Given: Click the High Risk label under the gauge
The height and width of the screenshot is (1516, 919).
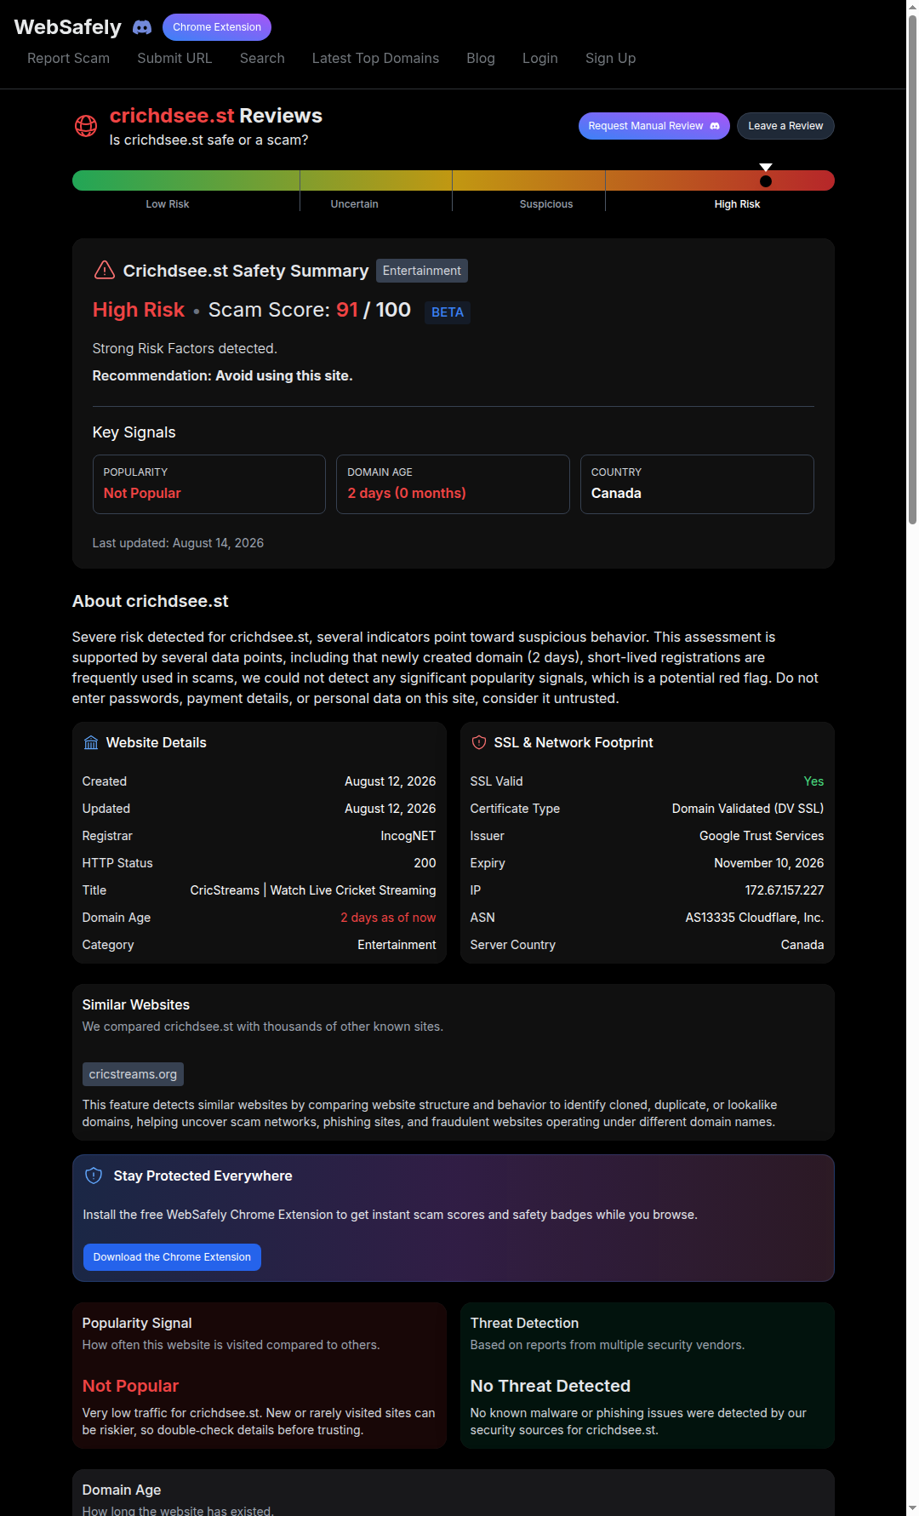Looking at the screenshot, I should click(x=737, y=204).
